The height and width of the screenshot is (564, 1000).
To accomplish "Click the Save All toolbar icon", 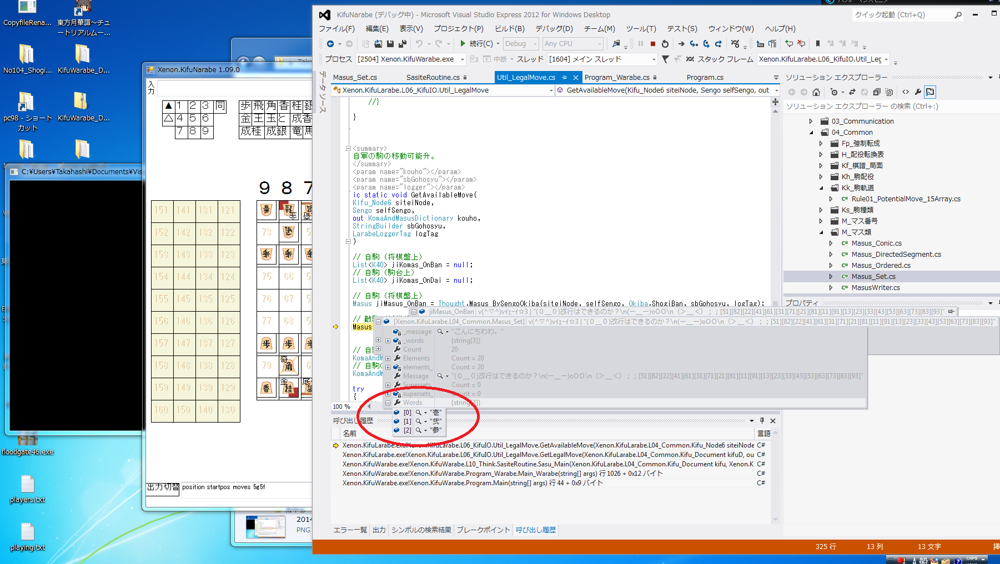I will pos(402,44).
